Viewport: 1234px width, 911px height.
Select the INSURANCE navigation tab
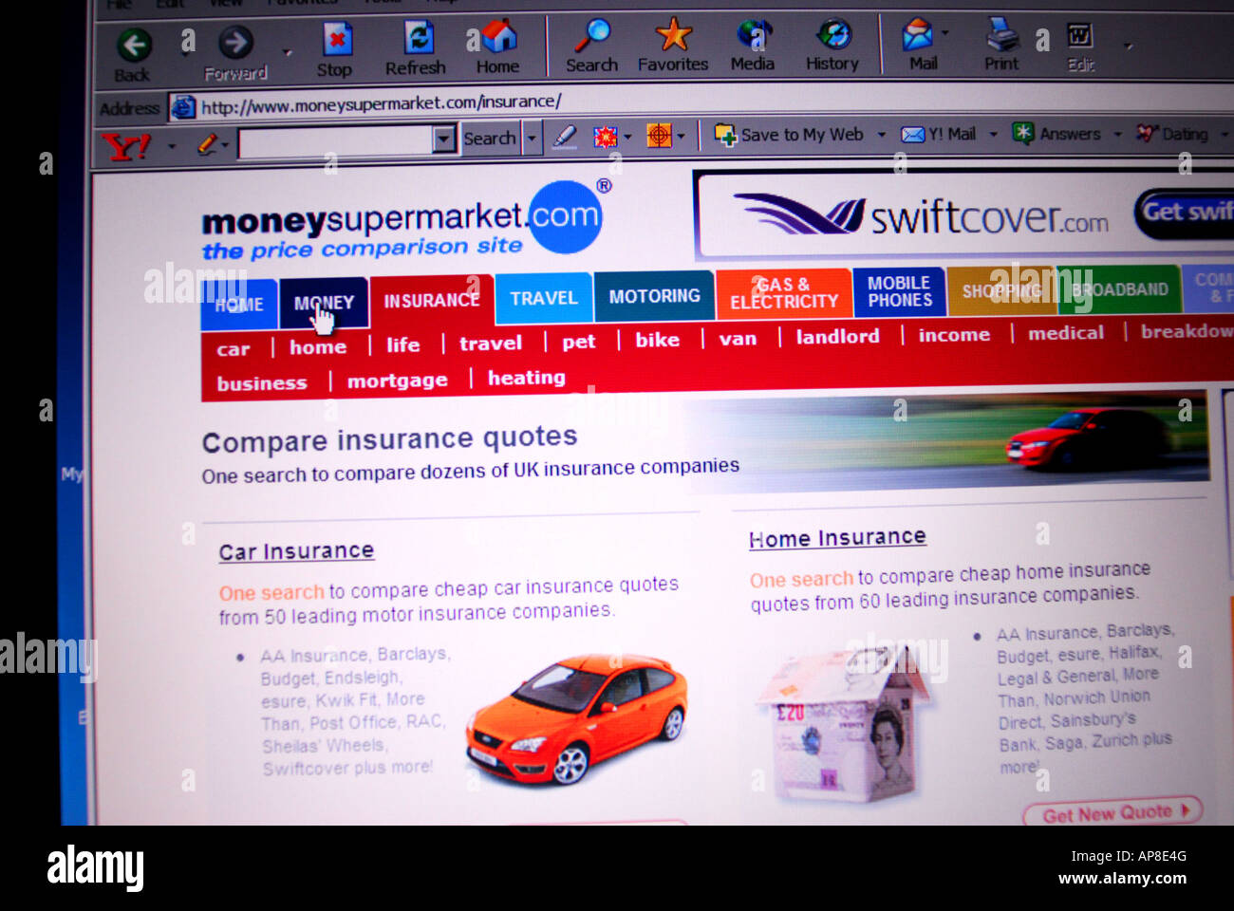[x=432, y=301]
